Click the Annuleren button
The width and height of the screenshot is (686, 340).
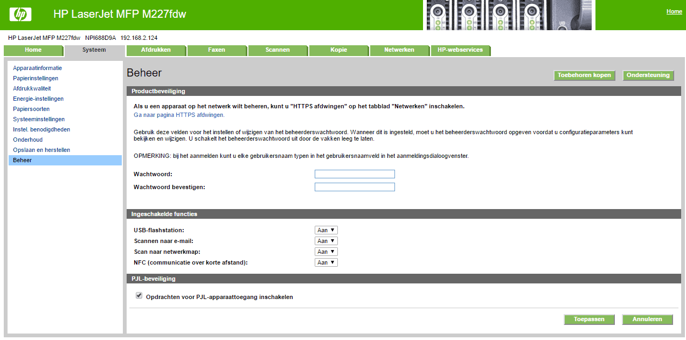tap(647, 320)
